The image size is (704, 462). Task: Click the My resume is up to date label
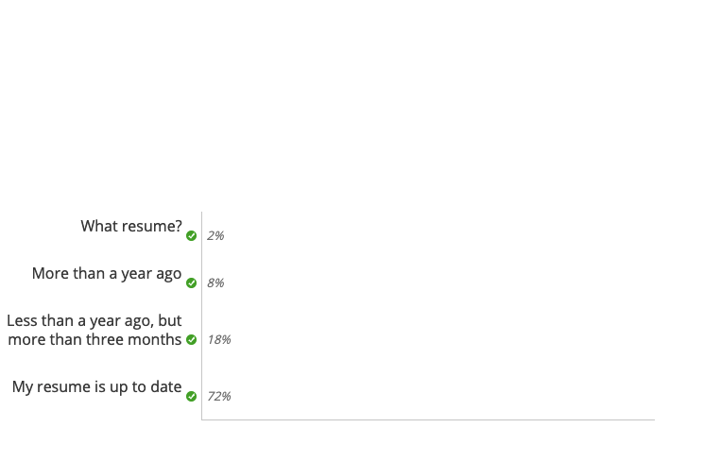[96, 386]
